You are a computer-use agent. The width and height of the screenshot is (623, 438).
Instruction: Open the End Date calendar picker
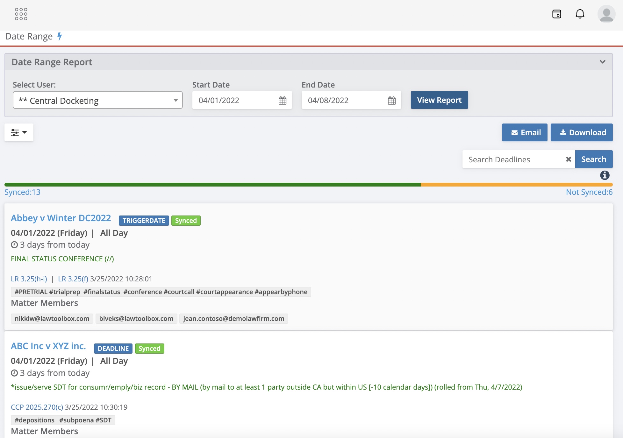point(391,101)
